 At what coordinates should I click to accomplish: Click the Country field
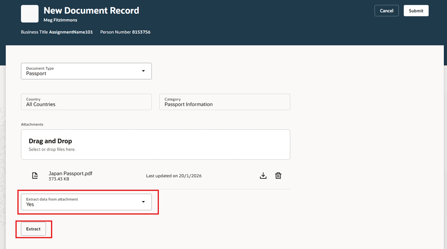point(87,102)
